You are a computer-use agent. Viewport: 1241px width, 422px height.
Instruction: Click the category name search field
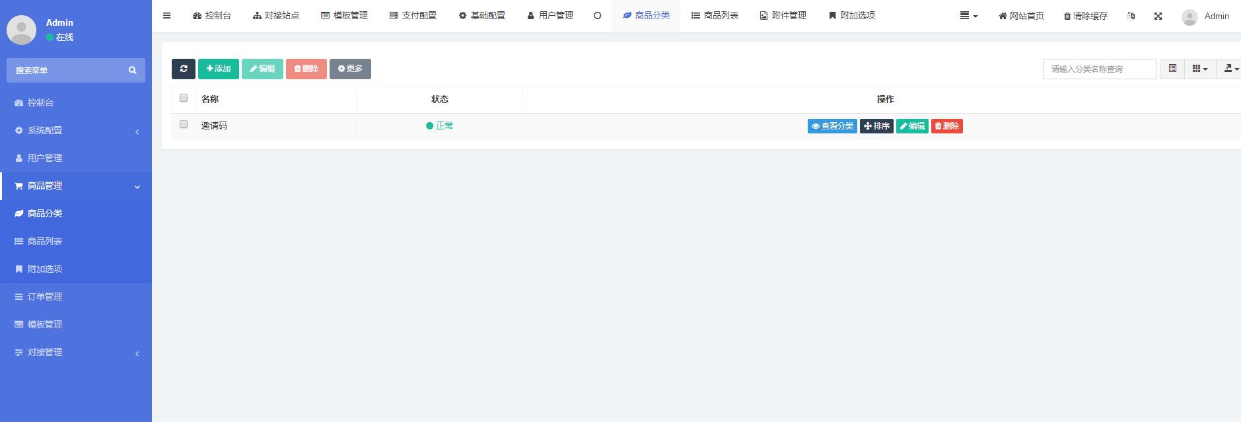click(x=1099, y=69)
